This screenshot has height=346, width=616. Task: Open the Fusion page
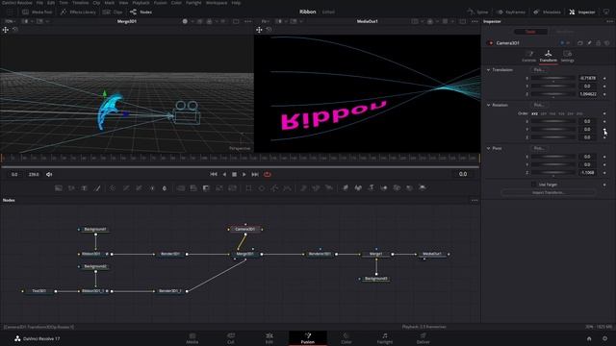pos(308,338)
